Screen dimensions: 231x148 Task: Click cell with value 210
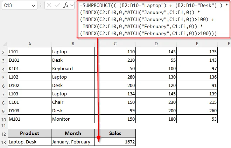click(115, 60)
